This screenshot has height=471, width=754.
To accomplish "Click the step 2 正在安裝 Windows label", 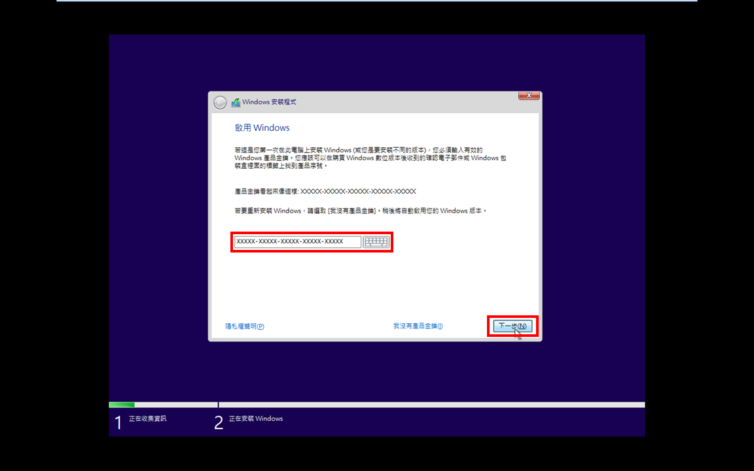I will pyautogui.click(x=256, y=419).
